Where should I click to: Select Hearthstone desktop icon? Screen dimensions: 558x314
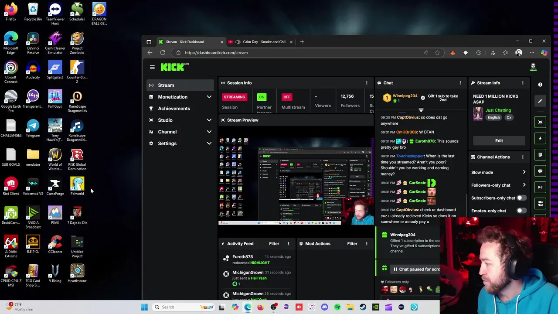(77, 274)
